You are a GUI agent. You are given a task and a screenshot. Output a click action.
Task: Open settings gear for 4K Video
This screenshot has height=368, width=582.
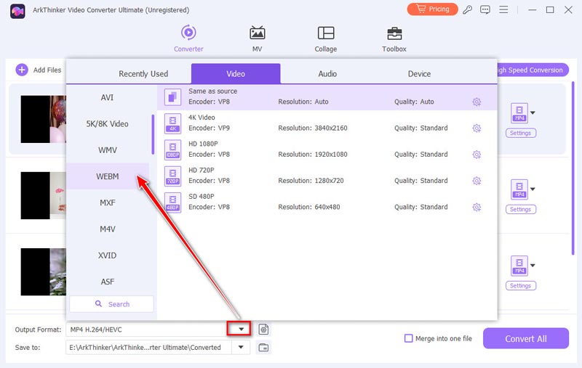(477, 128)
